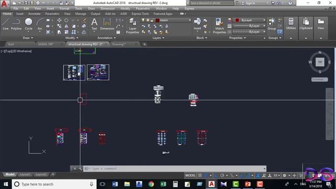336x189 pixels.
Task: Open the File menu
Action: click(16, 8)
